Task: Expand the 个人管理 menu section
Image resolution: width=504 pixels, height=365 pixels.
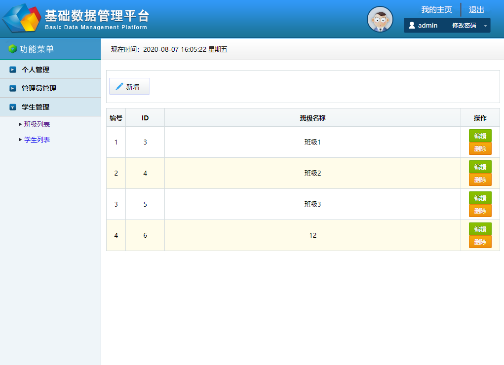Action: point(36,70)
